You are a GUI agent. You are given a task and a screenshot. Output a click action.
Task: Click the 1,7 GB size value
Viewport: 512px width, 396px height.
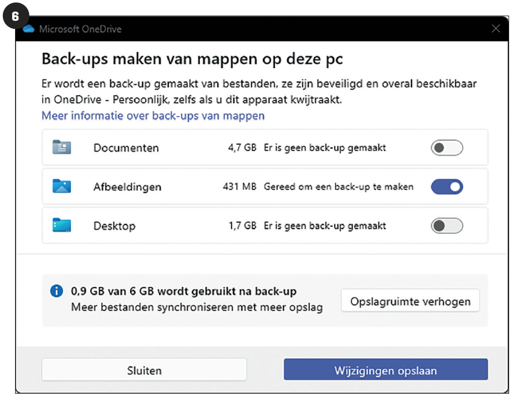click(242, 226)
